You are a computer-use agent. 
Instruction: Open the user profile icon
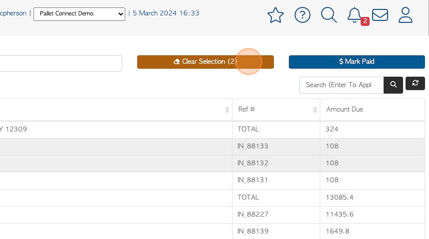tap(406, 15)
